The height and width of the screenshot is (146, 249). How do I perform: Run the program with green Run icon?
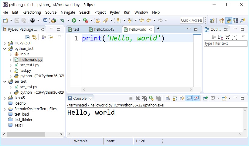coord(74,20)
